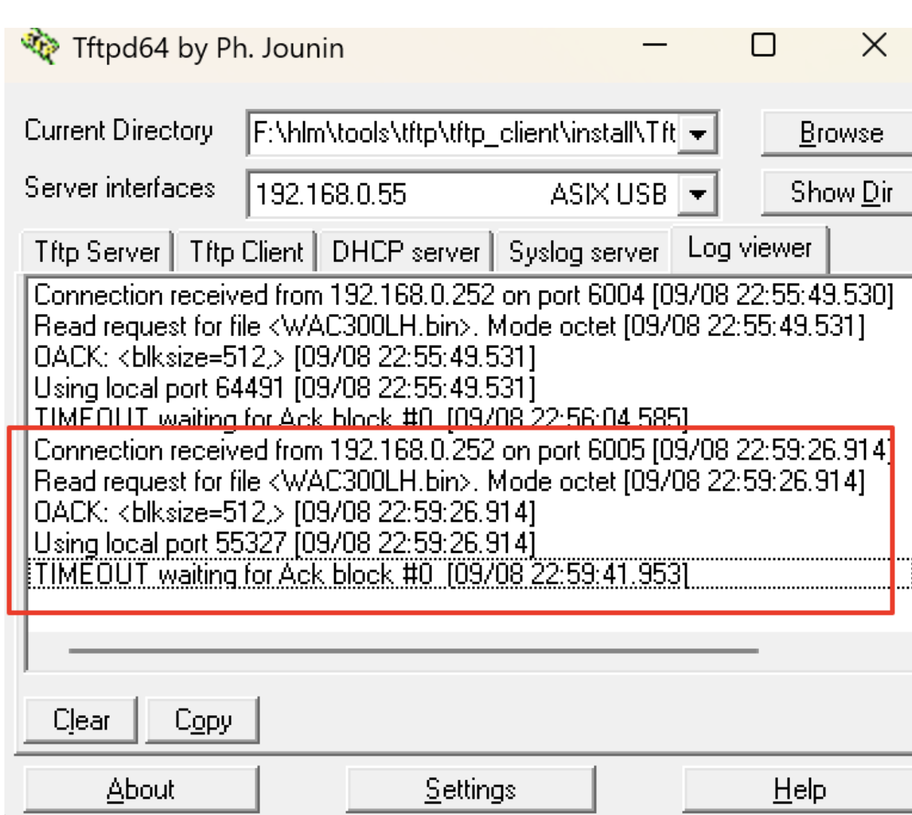Click the Tftpd64 application icon in title bar
This screenshot has height=815, width=912.
40,46
